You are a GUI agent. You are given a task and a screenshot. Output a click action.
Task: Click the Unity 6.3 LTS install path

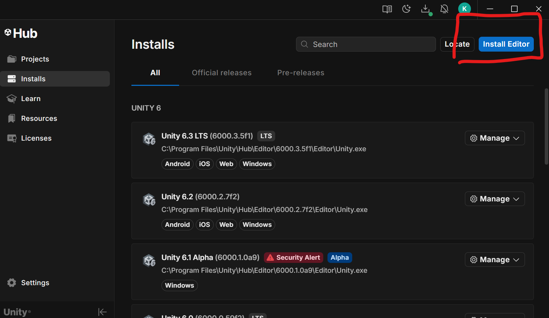[264, 149]
